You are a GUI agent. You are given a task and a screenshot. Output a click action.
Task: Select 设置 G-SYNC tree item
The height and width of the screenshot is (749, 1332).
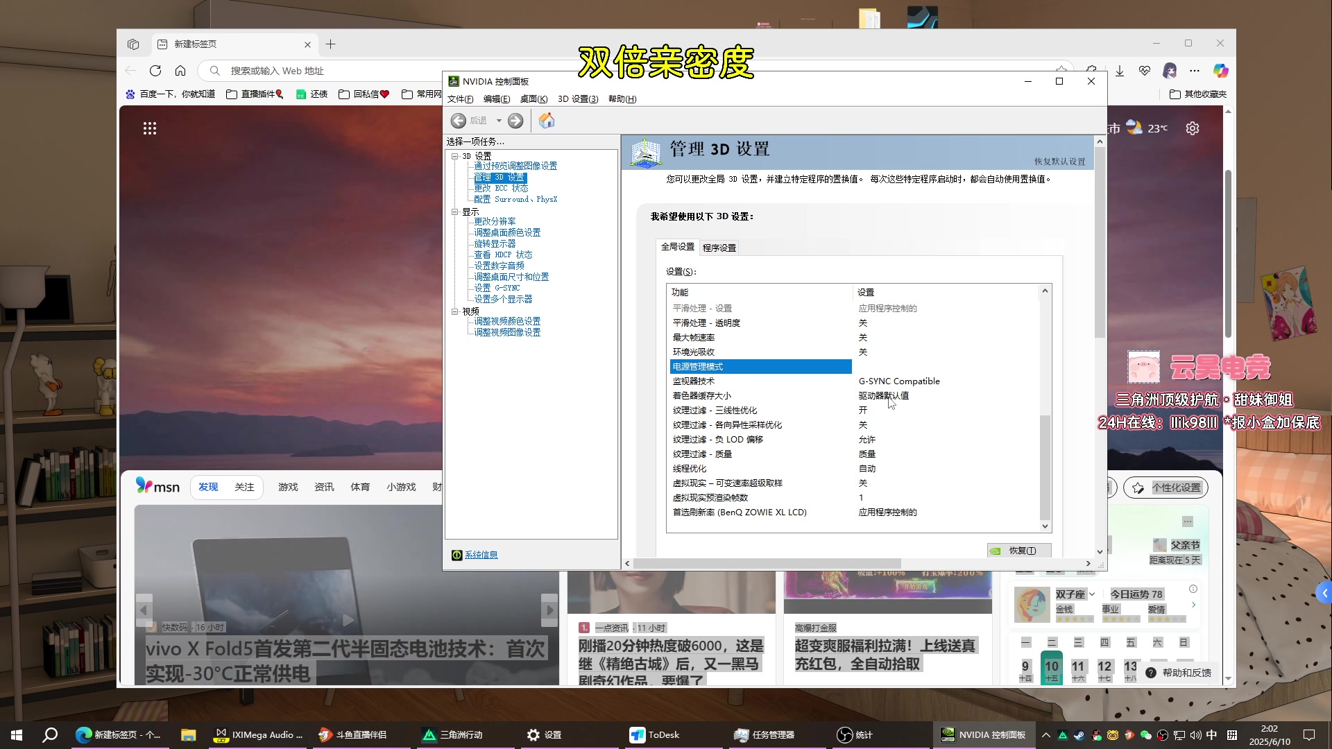(497, 289)
